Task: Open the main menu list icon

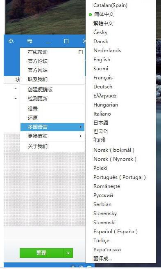Action: coord(30,41)
